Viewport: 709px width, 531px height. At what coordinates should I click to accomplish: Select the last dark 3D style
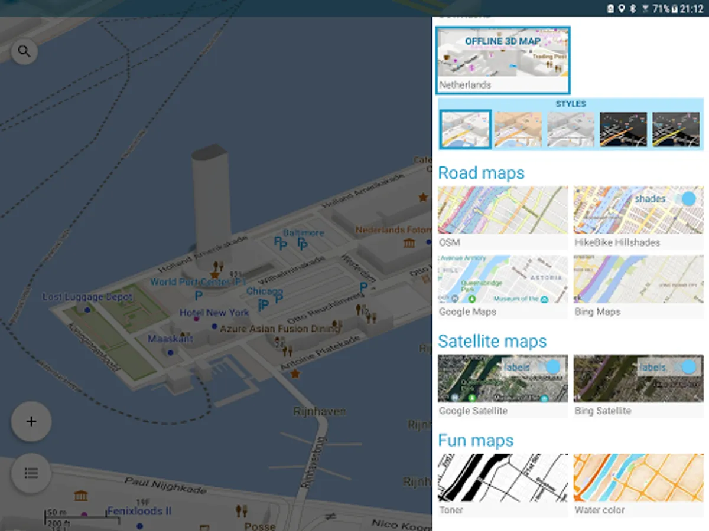tap(675, 129)
